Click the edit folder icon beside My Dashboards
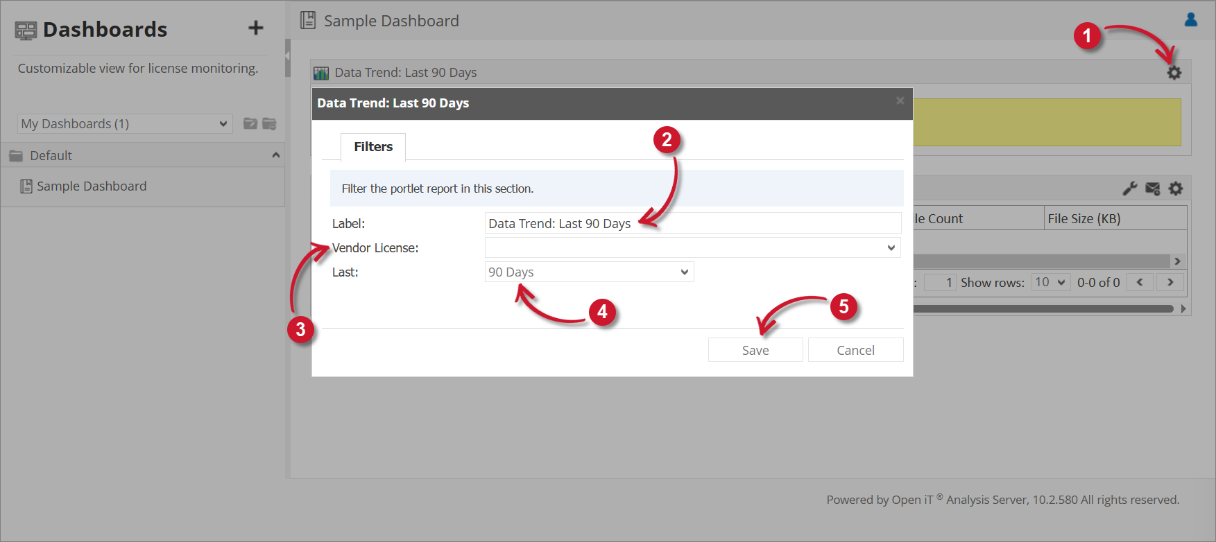Image resolution: width=1216 pixels, height=542 pixels. click(250, 123)
